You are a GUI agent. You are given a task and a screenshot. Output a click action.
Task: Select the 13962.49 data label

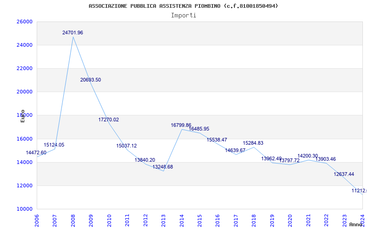pos(272,158)
